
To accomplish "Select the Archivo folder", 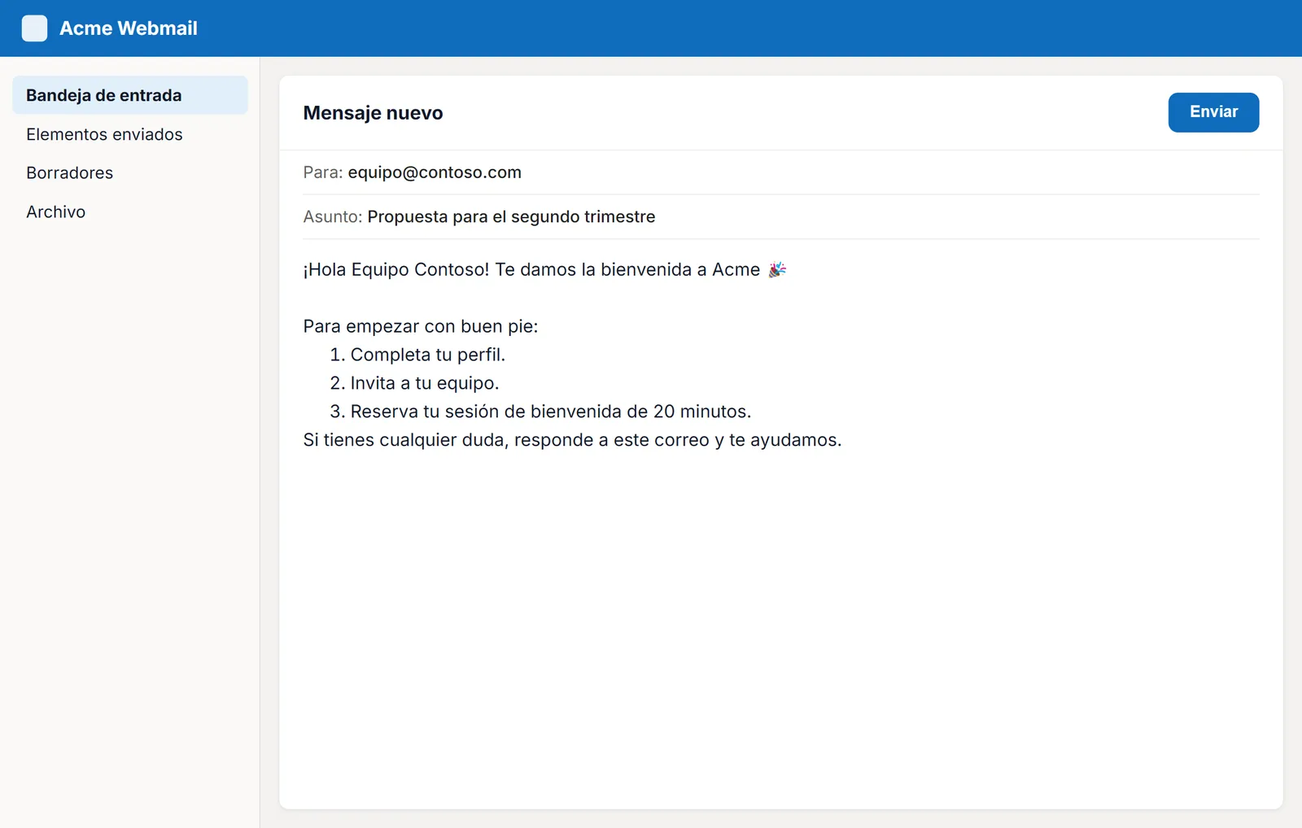I will [130, 211].
